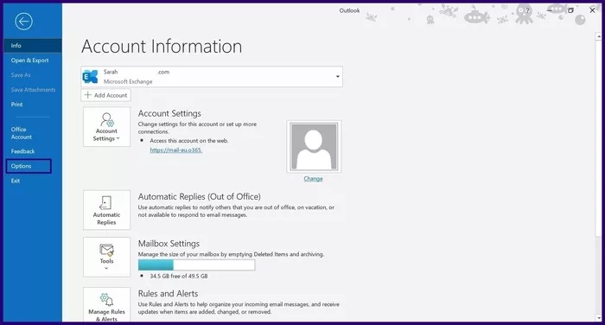Viewport: 605px width, 325px height.
Task: Close the Outlook window
Action: [x=592, y=10]
